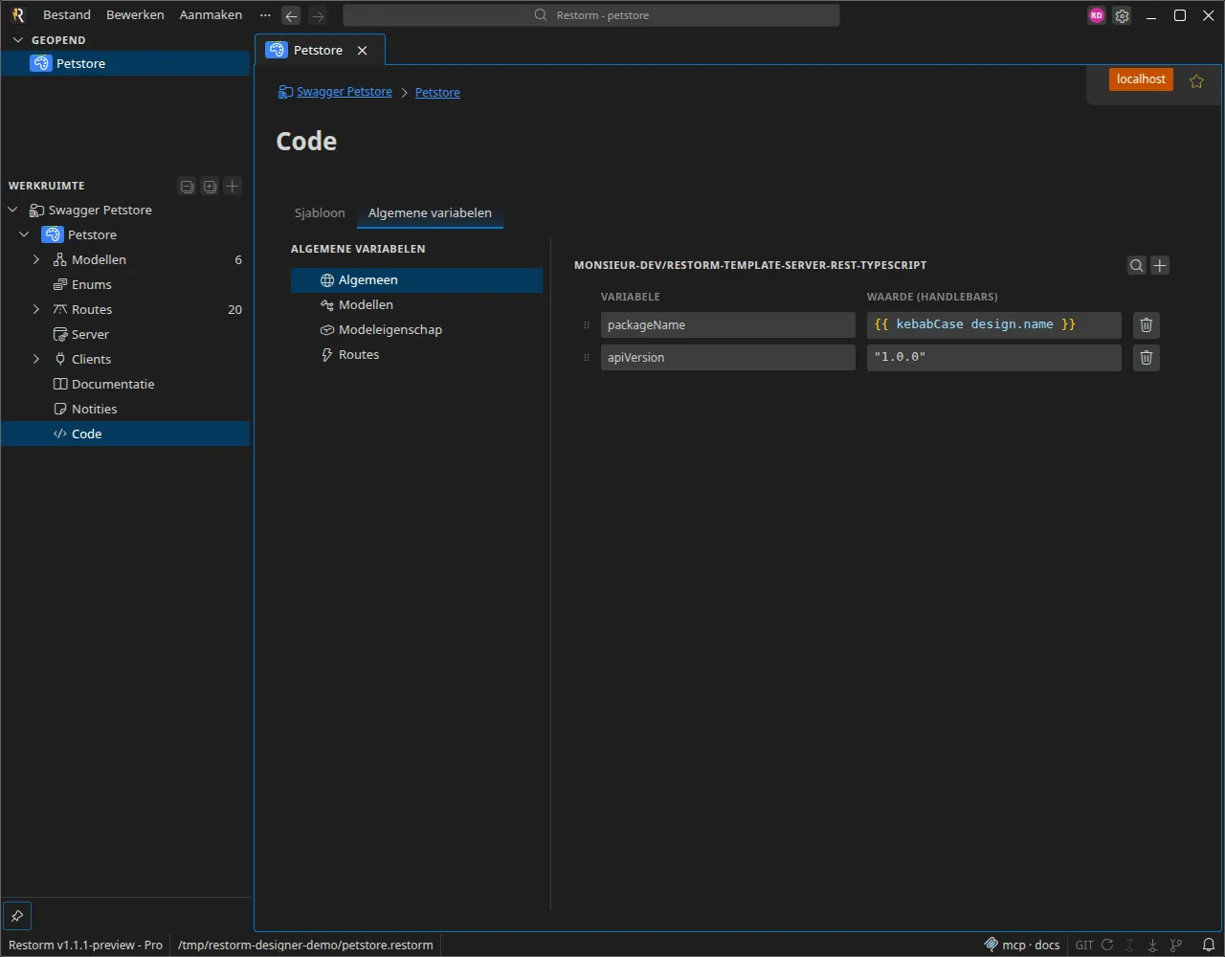Toggle the sidebar pin icon
The image size is (1225, 957).
17,915
